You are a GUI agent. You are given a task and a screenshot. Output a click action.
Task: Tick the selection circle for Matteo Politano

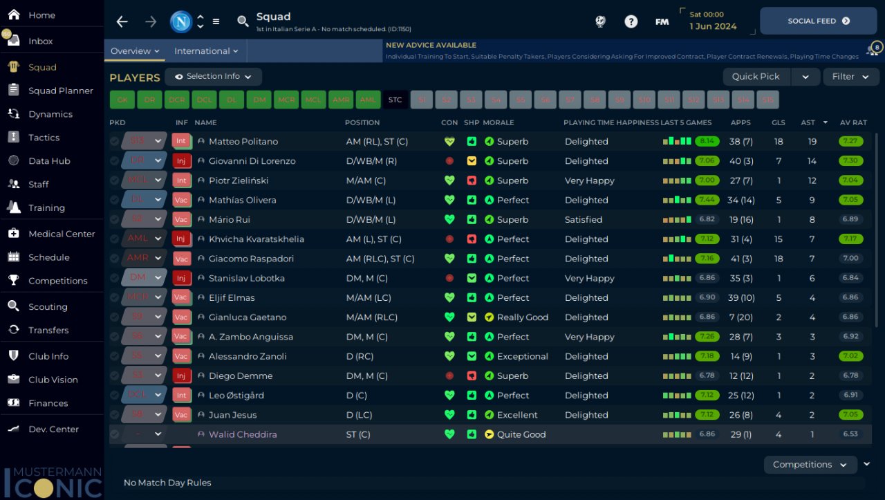(114, 141)
